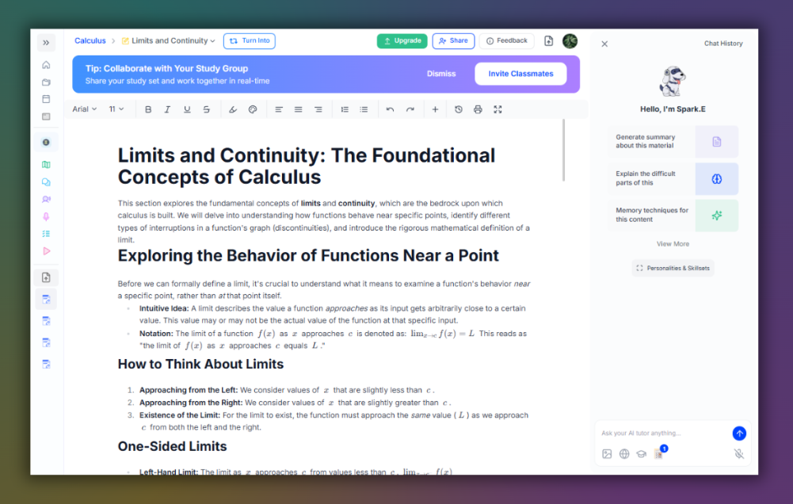Select the globe icon in the chat input
Image resolution: width=793 pixels, height=504 pixels.
(x=623, y=453)
